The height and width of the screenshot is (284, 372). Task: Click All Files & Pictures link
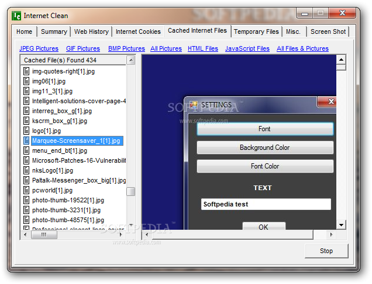coord(302,48)
